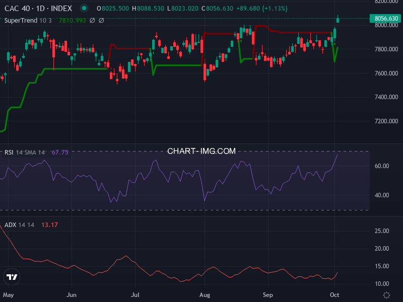403x302 pixels.
Task: Click the first ∅ symbol beside SuperTrend
Action: (x=92, y=21)
